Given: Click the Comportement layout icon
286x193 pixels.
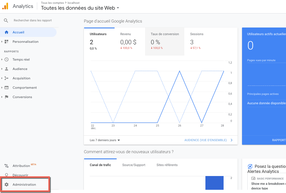Looking at the screenshot, I should [6, 88].
